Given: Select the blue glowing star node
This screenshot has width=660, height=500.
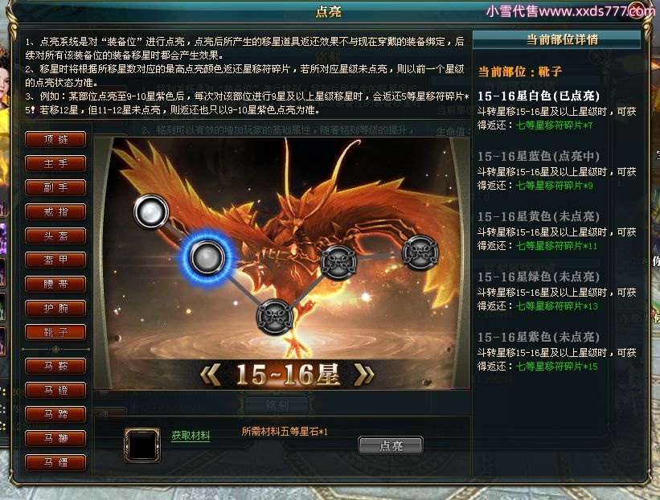Looking at the screenshot, I should click(x=207, y=257).
